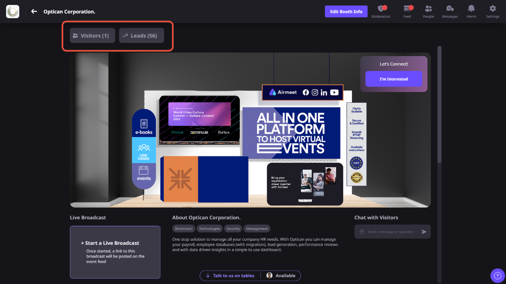
Task: Click Talk to us on tables
Action: tap(230, 275)
